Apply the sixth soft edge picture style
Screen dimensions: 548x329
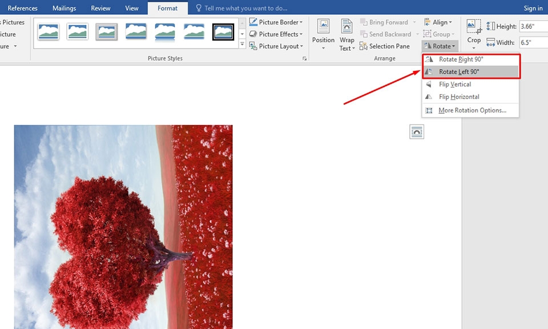point(194,32)
